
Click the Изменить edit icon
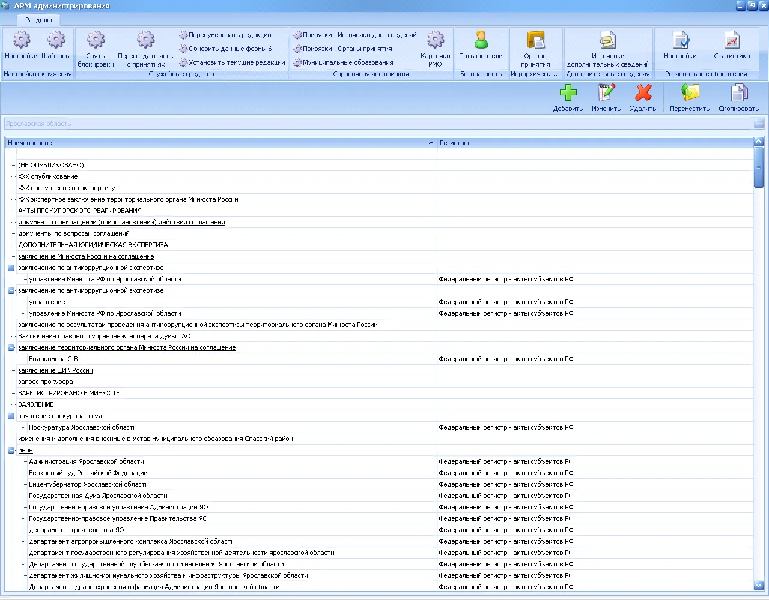tap(606, 93)
